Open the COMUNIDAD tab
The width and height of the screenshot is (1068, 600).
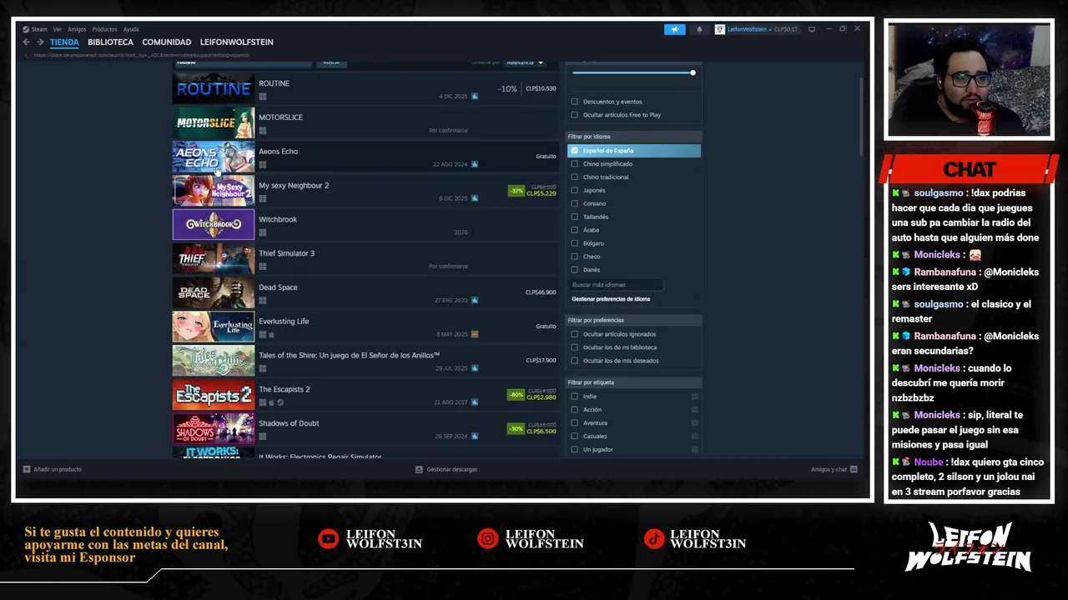click(x=166, y=42)
